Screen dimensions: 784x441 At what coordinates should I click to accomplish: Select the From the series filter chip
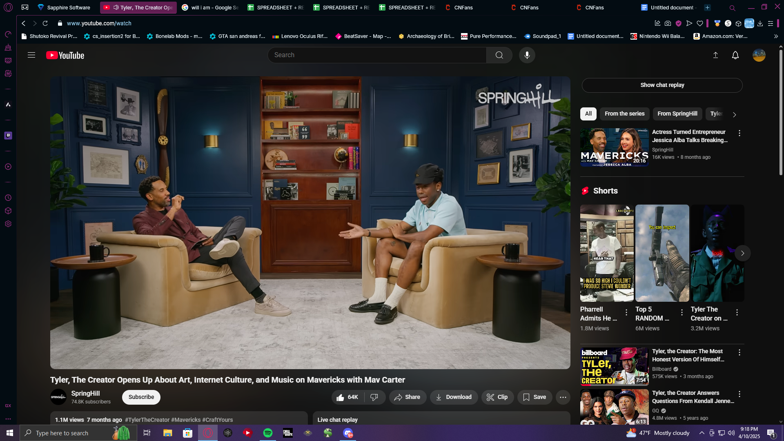pyautogui.click(x=624, y=114)
